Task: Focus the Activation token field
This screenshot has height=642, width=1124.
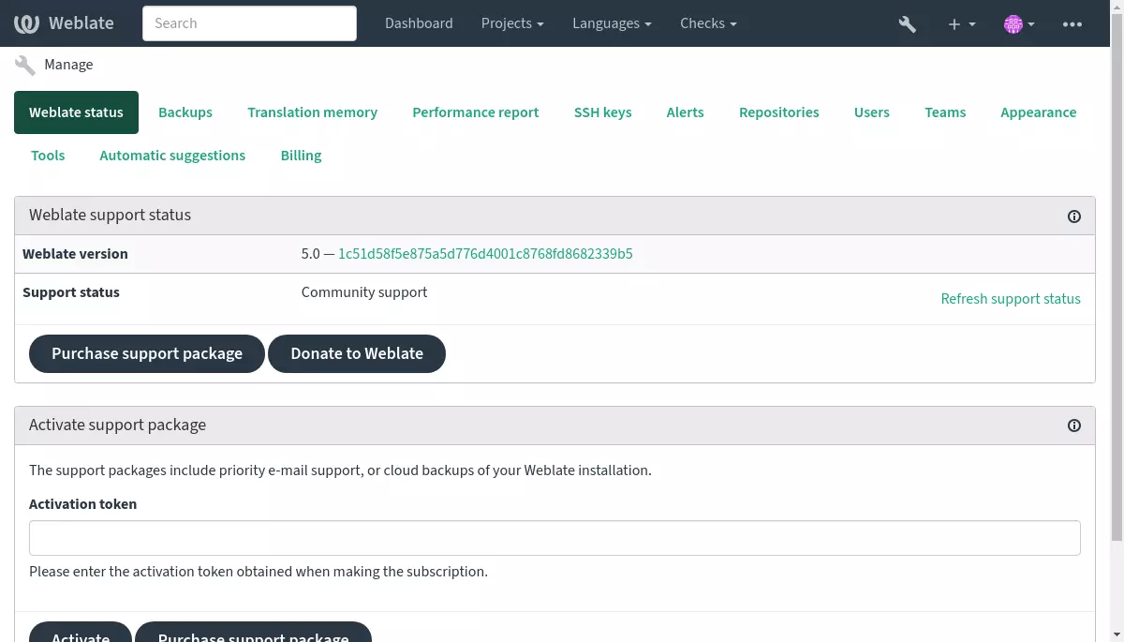Action: (x=555, y=538)
